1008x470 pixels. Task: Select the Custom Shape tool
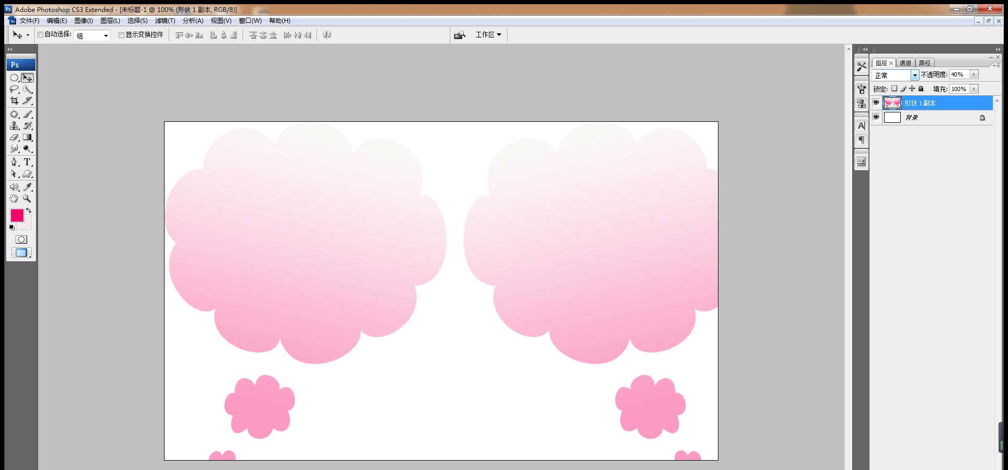[x=28, y=174]
